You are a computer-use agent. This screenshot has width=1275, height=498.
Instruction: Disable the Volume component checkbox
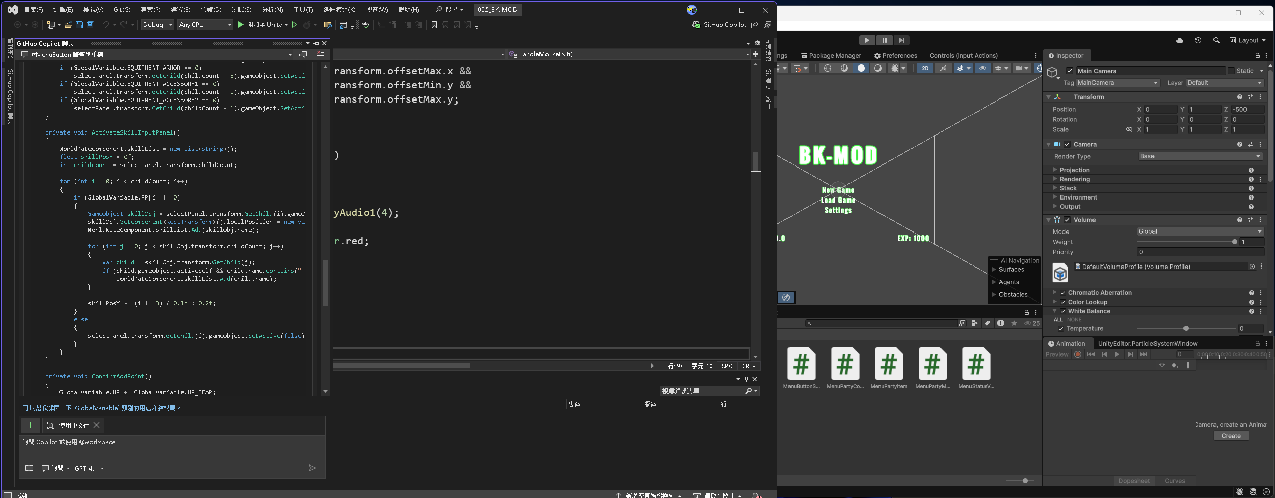pos(1068,220)
